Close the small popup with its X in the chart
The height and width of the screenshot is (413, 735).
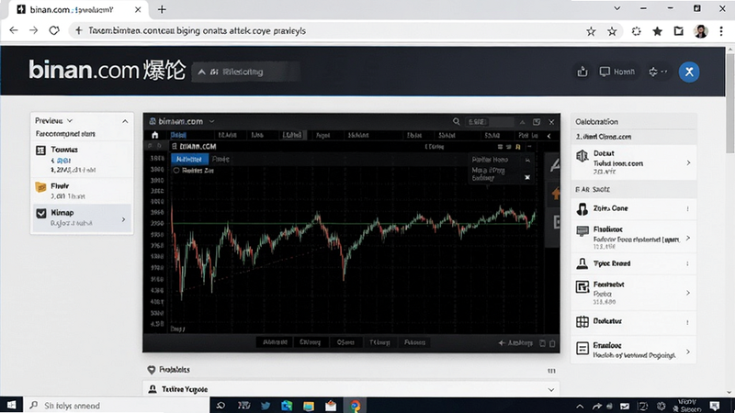tap(527, 177)
